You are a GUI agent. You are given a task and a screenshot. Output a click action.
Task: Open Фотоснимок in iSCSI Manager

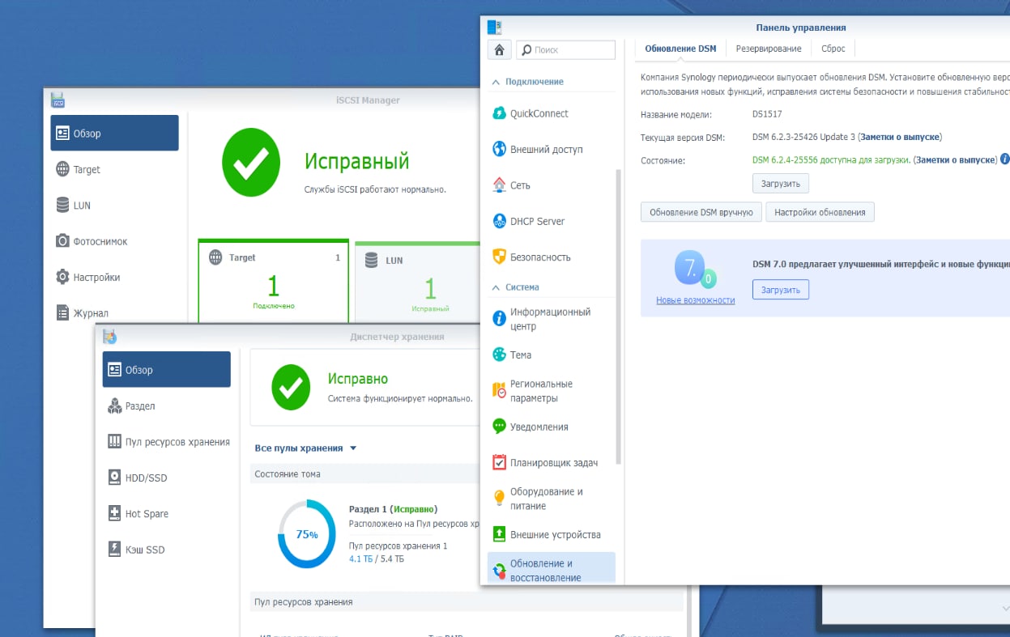pos(114,241)
